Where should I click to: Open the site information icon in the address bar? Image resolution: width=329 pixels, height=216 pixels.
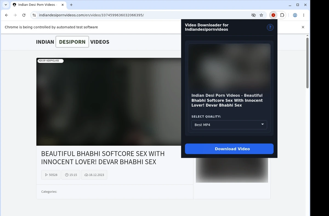34,15
